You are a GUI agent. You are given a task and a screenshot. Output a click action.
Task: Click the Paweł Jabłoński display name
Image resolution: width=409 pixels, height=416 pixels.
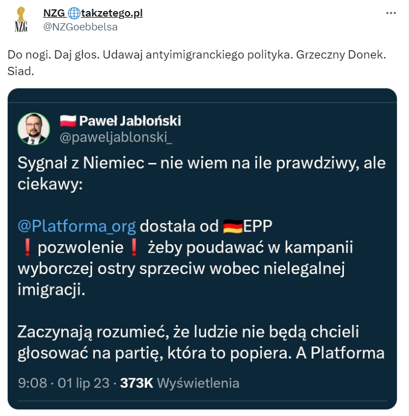(130, 121)
